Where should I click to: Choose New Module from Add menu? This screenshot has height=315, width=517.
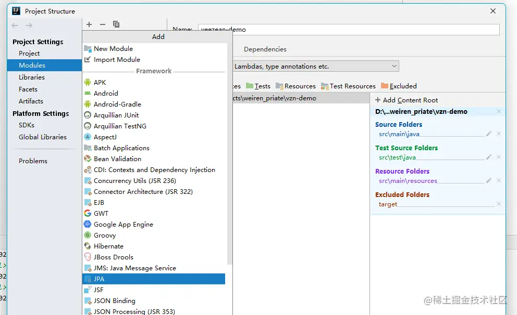click(x=154, y=49)
